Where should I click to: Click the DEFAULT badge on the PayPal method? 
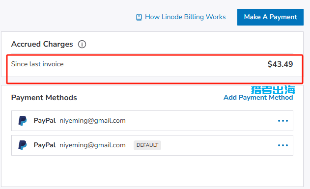(147, 145)
